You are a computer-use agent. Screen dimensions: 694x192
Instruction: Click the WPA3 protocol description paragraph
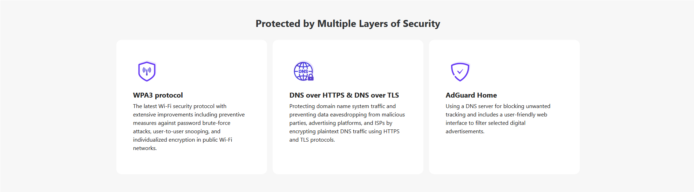click(189, 127)
